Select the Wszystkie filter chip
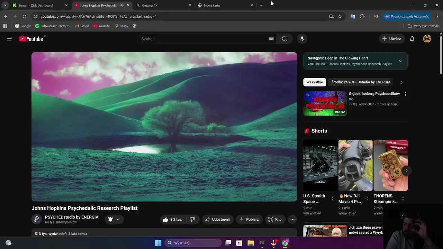Viewport: 443px width, 249px height. 315,82
